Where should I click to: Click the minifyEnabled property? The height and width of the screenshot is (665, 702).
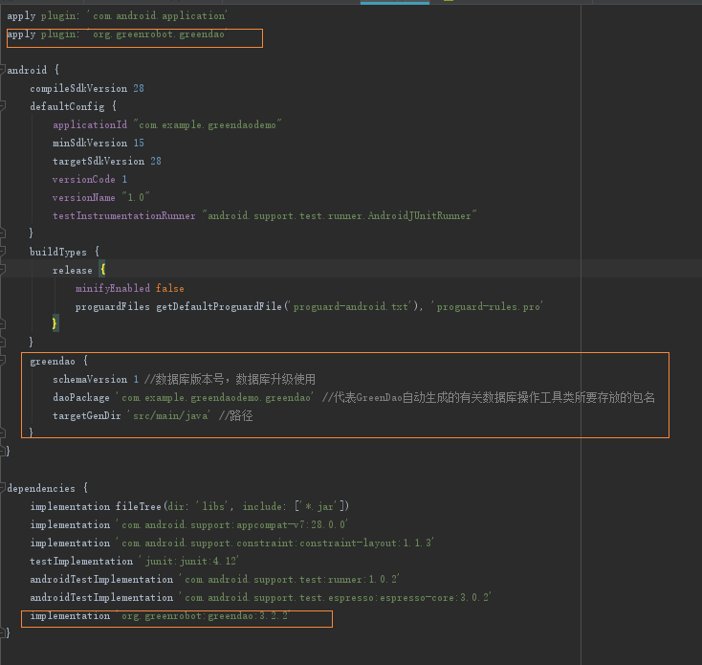[x=112, y=288]
